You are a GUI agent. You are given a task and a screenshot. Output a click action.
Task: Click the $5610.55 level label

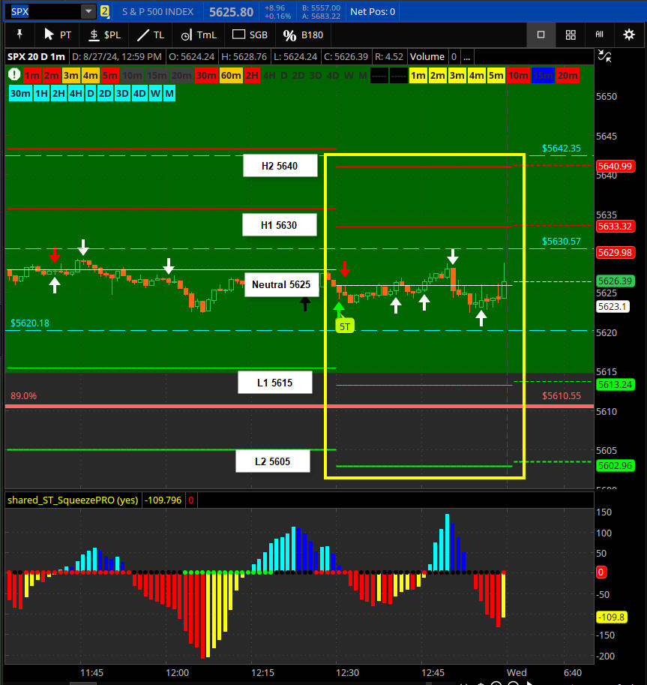coord(561,396)
